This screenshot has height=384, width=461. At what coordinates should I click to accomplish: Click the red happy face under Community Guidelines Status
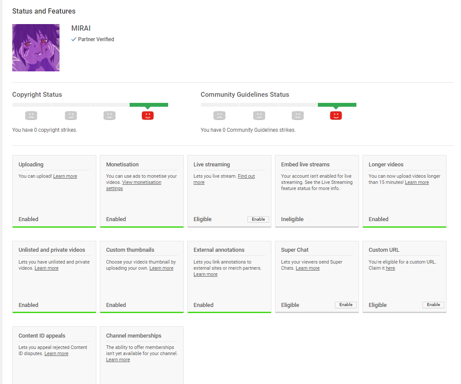click(x=336, y=115)
